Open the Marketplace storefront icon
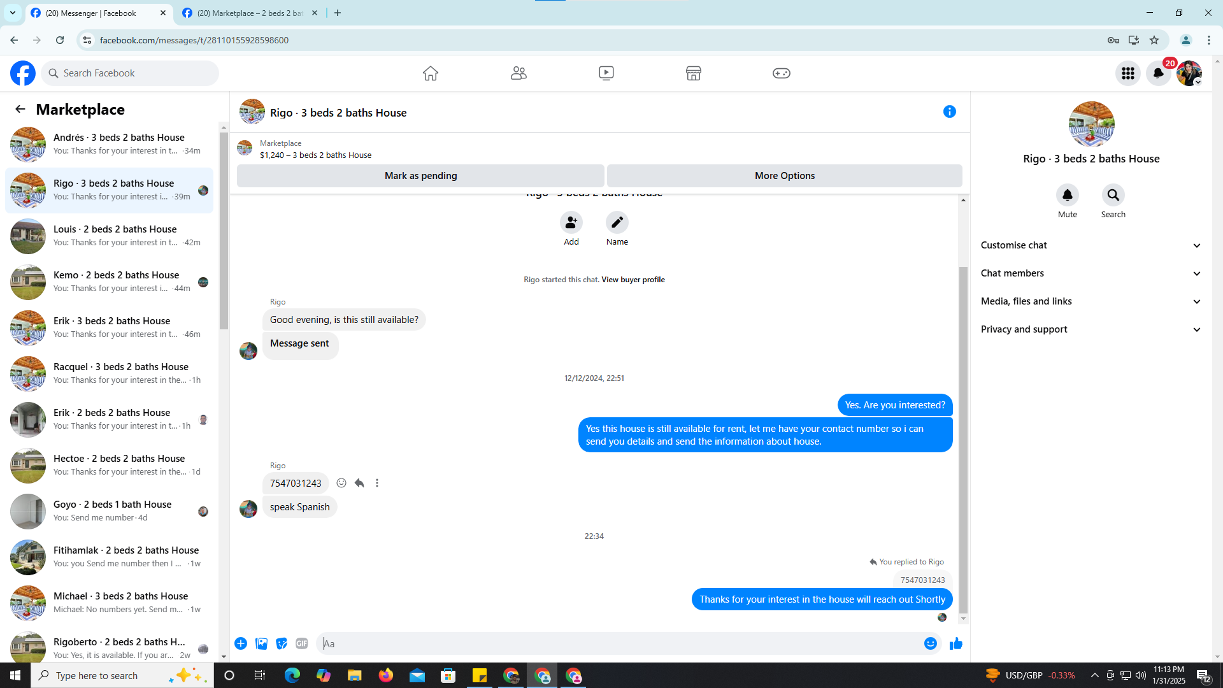This screenshot has width=1223, height=688. [x=694, y=73]
